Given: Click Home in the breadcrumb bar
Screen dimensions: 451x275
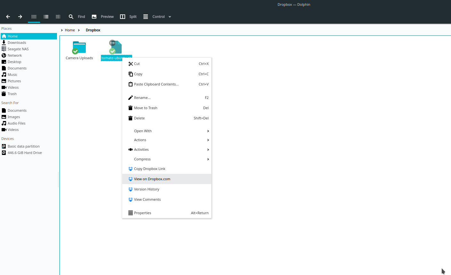Looking at the screenshot, I should point(70,30).
